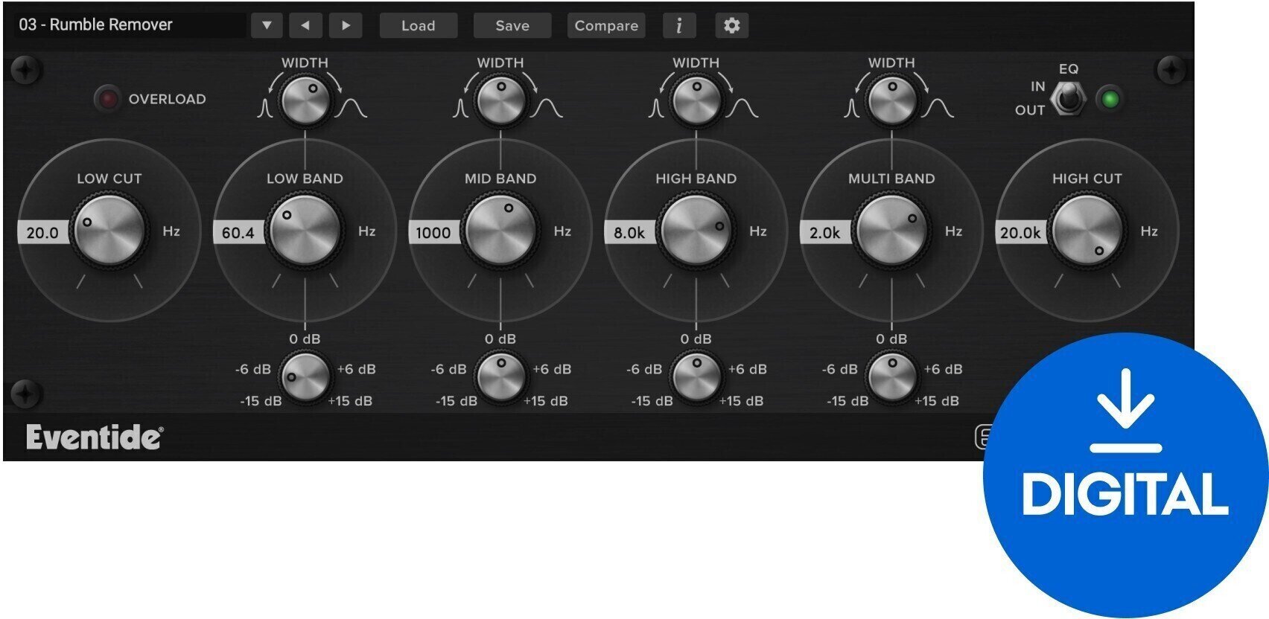Click the Multi Band value field 2.0k
The image size is (1269, 619).
coord(825,232)
